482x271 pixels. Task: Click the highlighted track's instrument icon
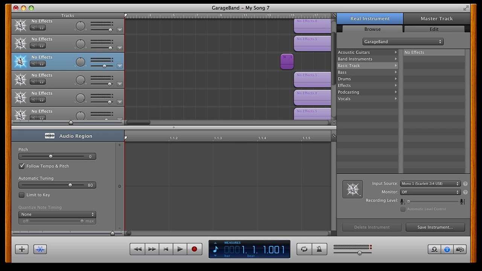[20, 61]
